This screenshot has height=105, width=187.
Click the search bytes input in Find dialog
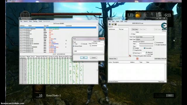pyautogui.click(x=89, y=51)
